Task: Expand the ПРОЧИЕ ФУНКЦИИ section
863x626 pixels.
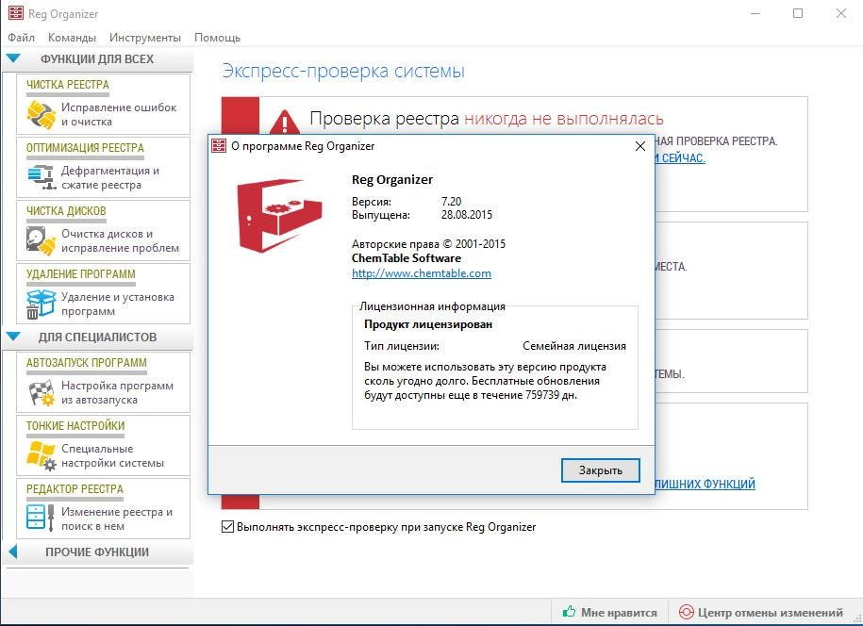Action: pyautogui.click(x=13, y=552)
